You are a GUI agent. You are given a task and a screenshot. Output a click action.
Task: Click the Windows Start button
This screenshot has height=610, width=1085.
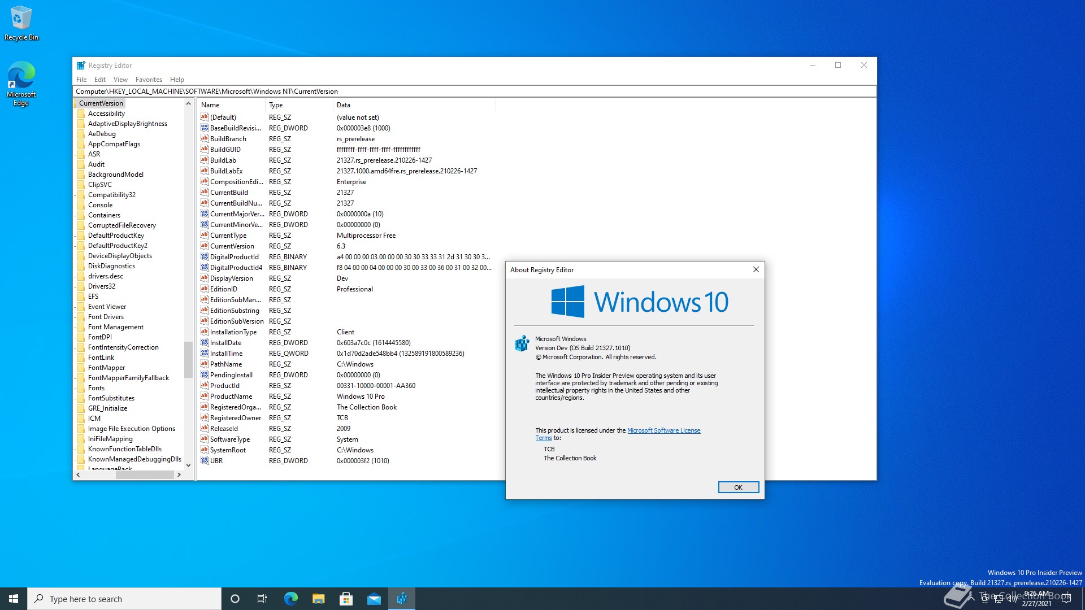click(14, 599)
